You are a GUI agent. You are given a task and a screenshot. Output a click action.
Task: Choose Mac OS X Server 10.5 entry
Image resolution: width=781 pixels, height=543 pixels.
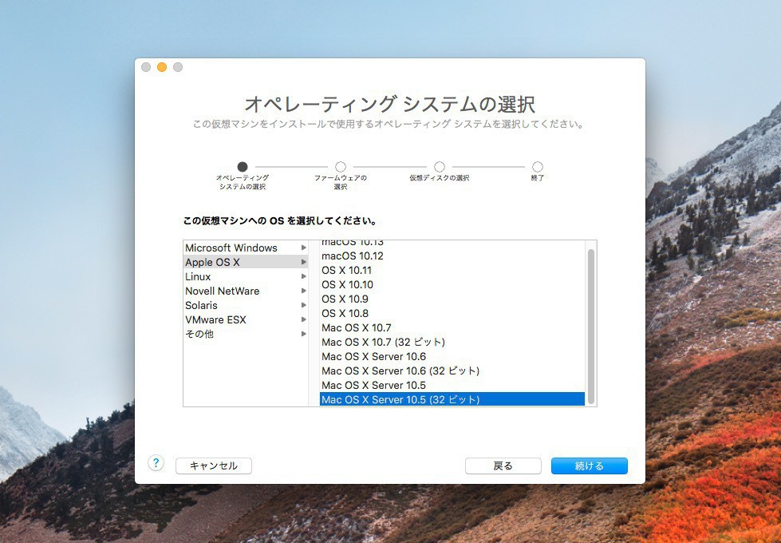tap(452, 386)
